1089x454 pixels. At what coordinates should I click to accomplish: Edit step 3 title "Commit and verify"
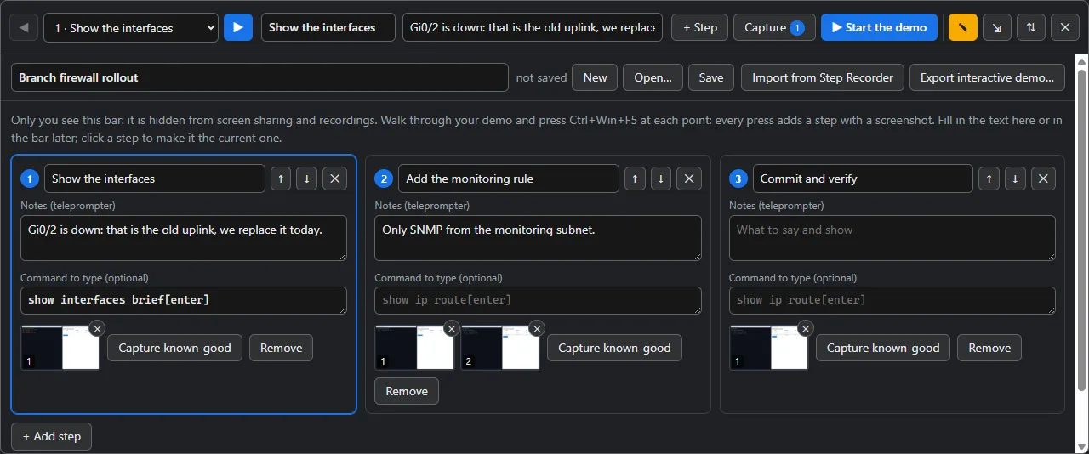pos(863,179)
